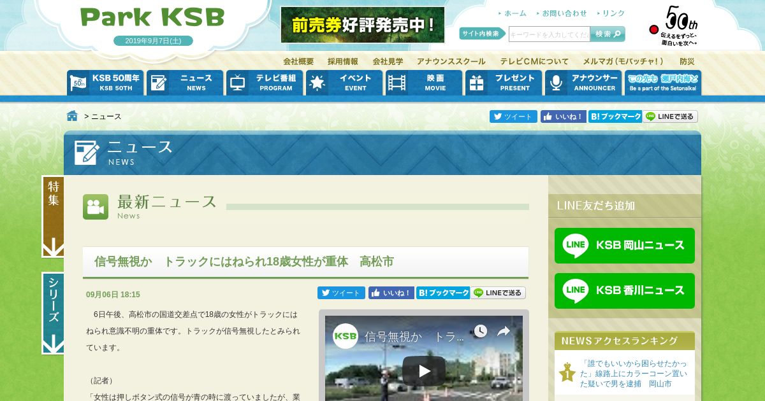Open 採用情報 menu item

[x=343, y=62]
